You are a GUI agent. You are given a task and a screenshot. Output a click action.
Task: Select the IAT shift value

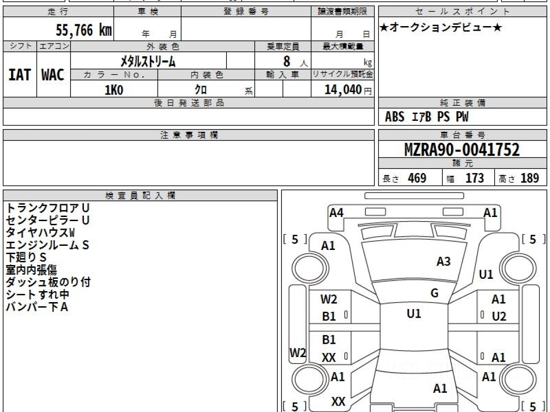(20, 75)
